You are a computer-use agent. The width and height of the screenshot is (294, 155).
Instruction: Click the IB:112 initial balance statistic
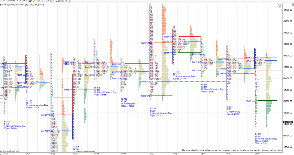tap(204, 87)
